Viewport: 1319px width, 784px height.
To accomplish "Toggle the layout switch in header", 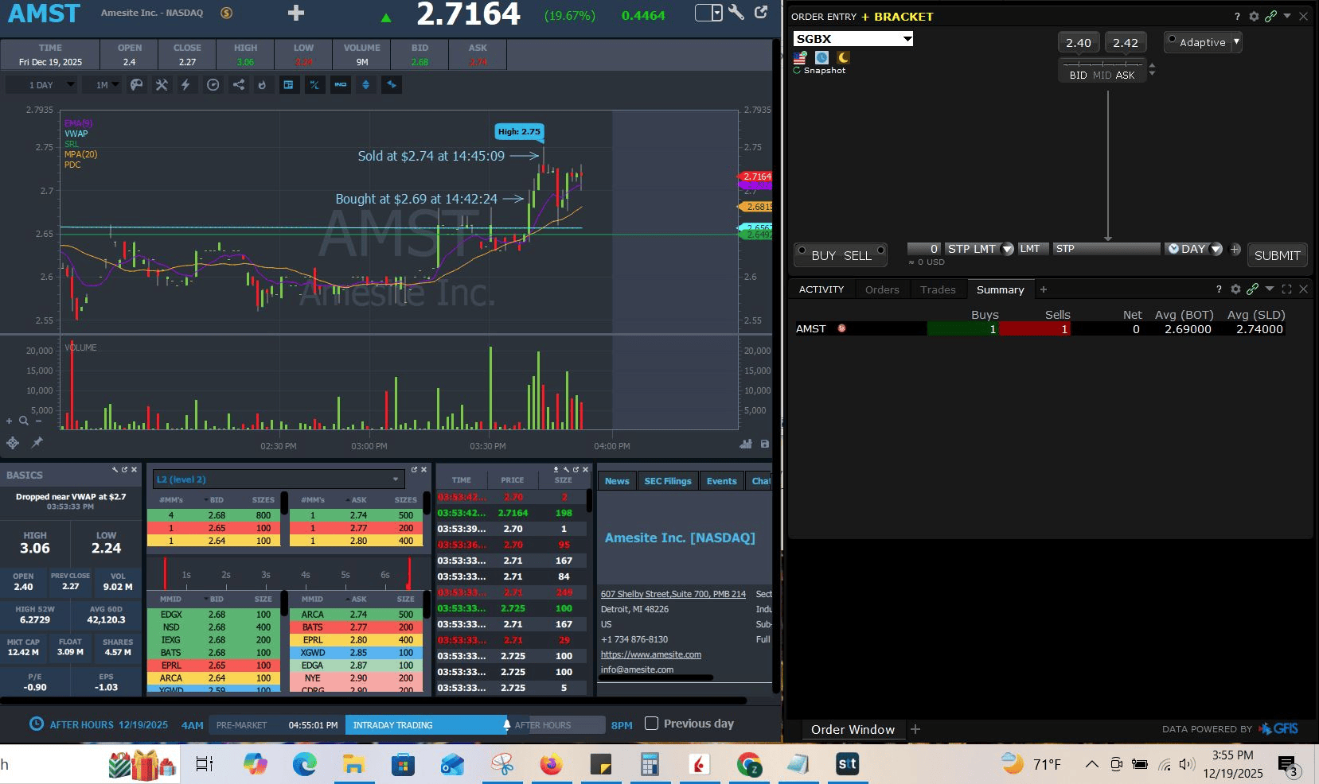I will 708,13.
